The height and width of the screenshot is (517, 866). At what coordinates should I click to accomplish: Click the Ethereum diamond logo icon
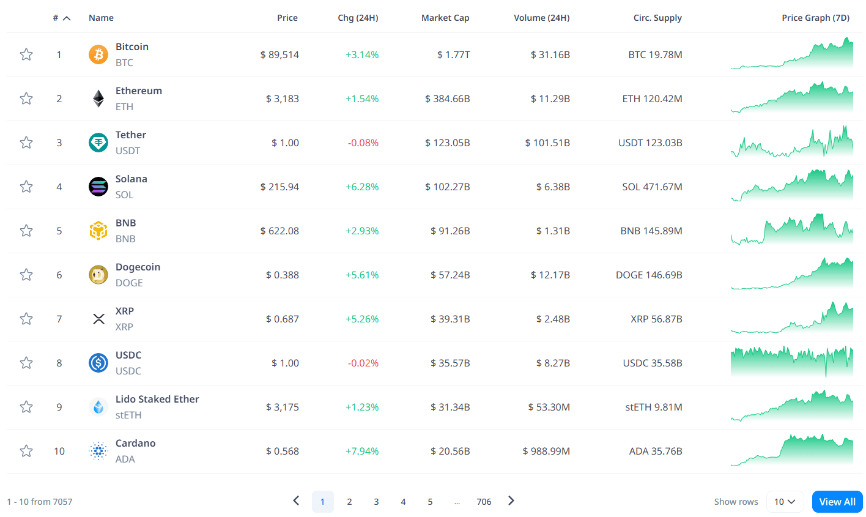coord(98,99)
